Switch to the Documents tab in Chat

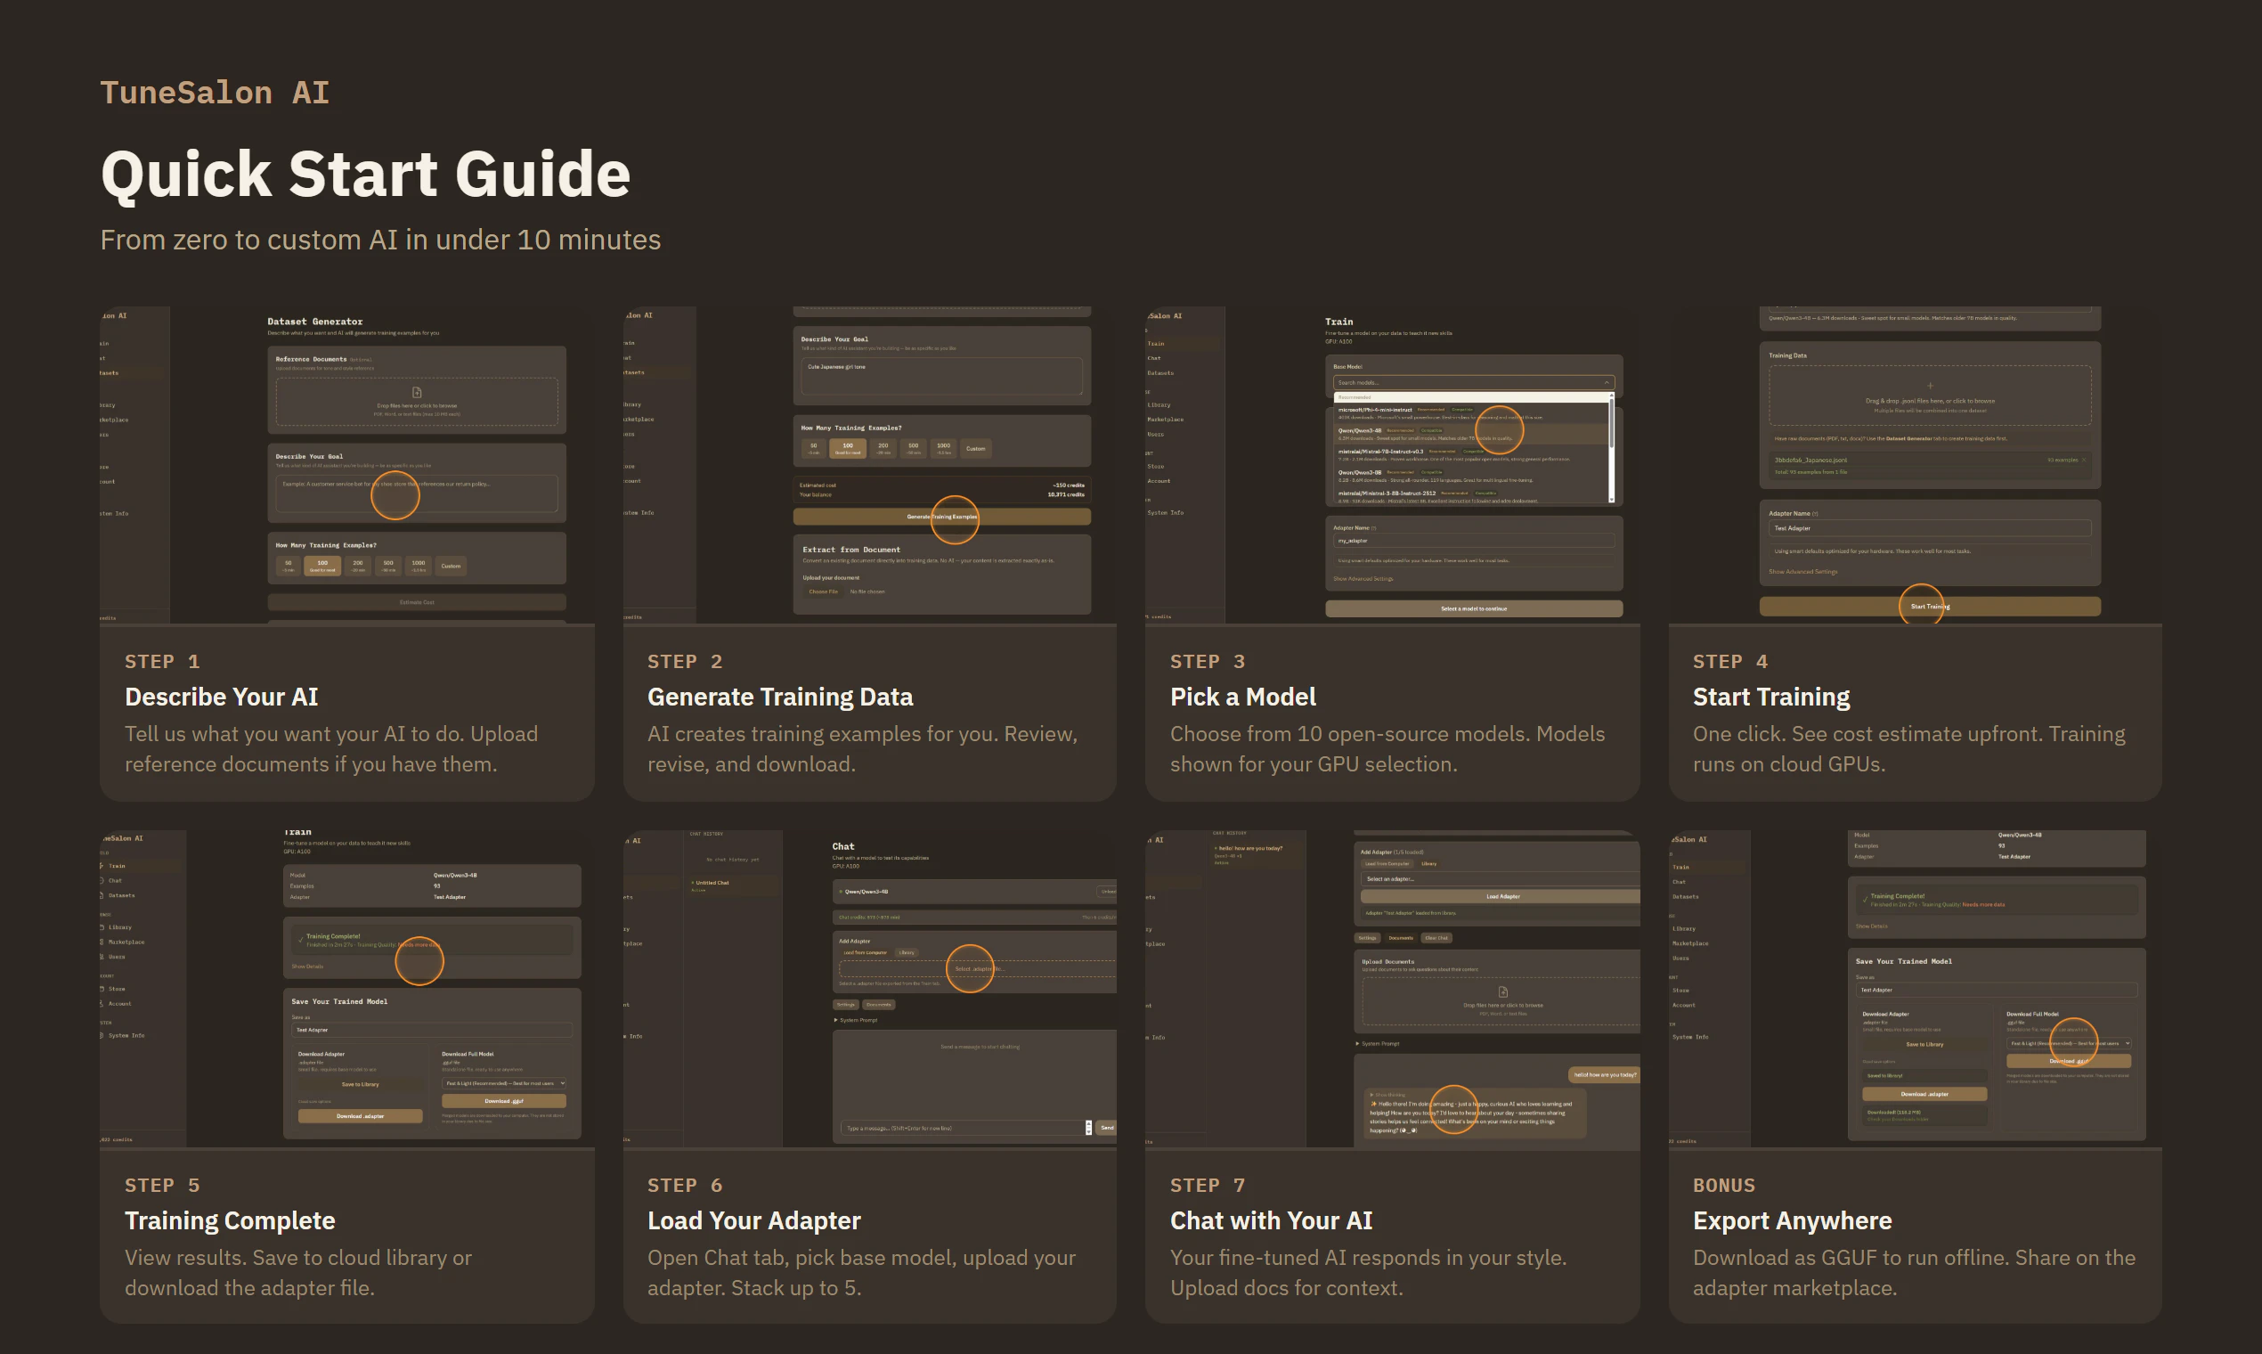pyautogui.click(x=1402, y=938)
